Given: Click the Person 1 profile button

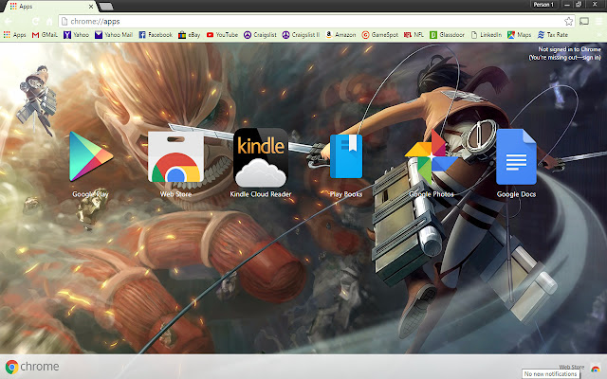Looking at the screenshot, I should click(543, 5).
